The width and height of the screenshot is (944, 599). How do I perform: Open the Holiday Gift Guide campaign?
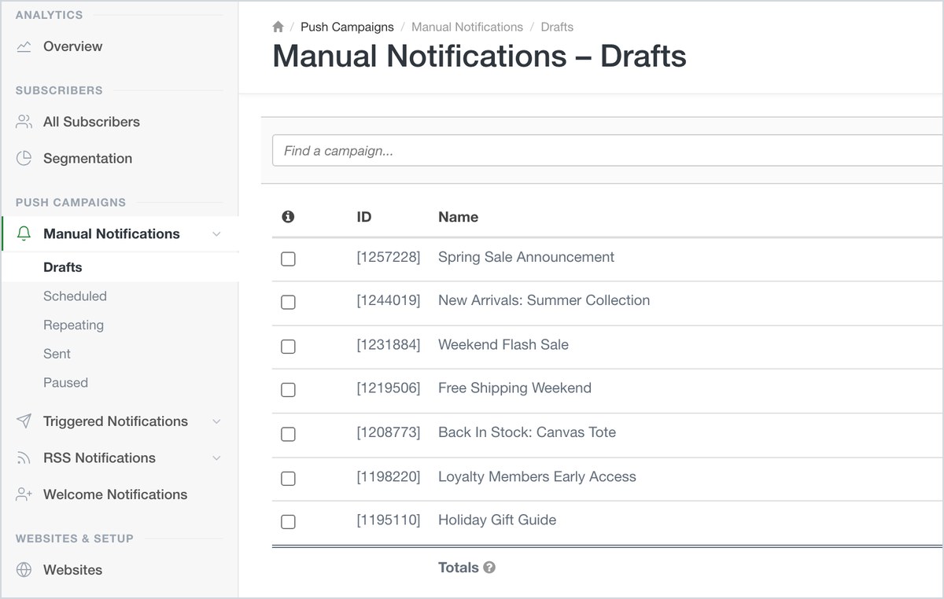tap(497, 520)
